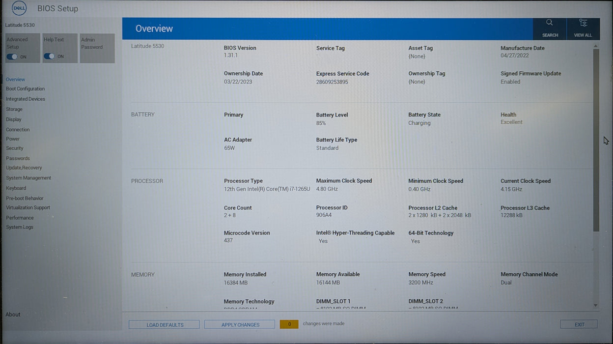The width and height of the screenshot is (613, 344).
Task: Click the Exit button
Action: 579,325
